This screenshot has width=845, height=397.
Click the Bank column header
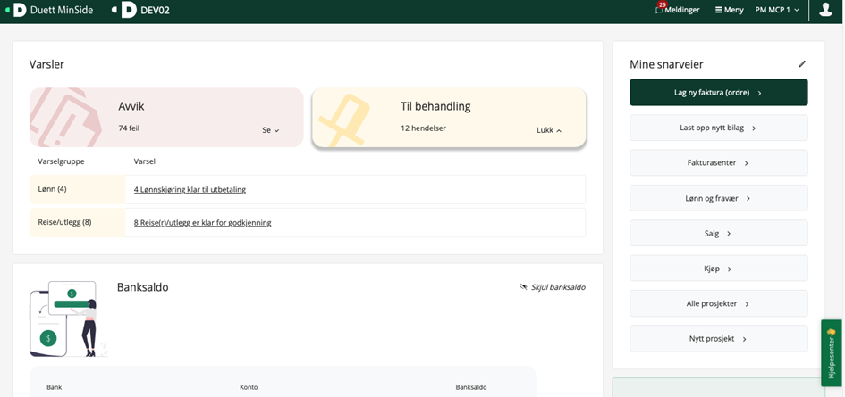pyautogui.click(x=54, y=387)
